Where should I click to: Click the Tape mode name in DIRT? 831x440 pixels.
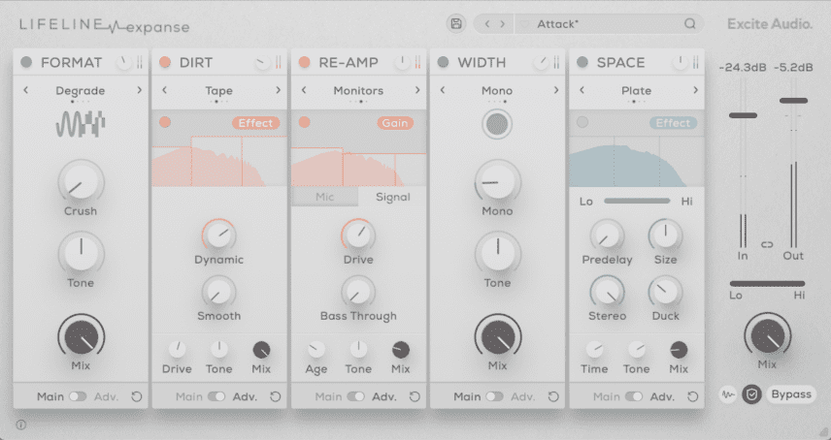218,90
